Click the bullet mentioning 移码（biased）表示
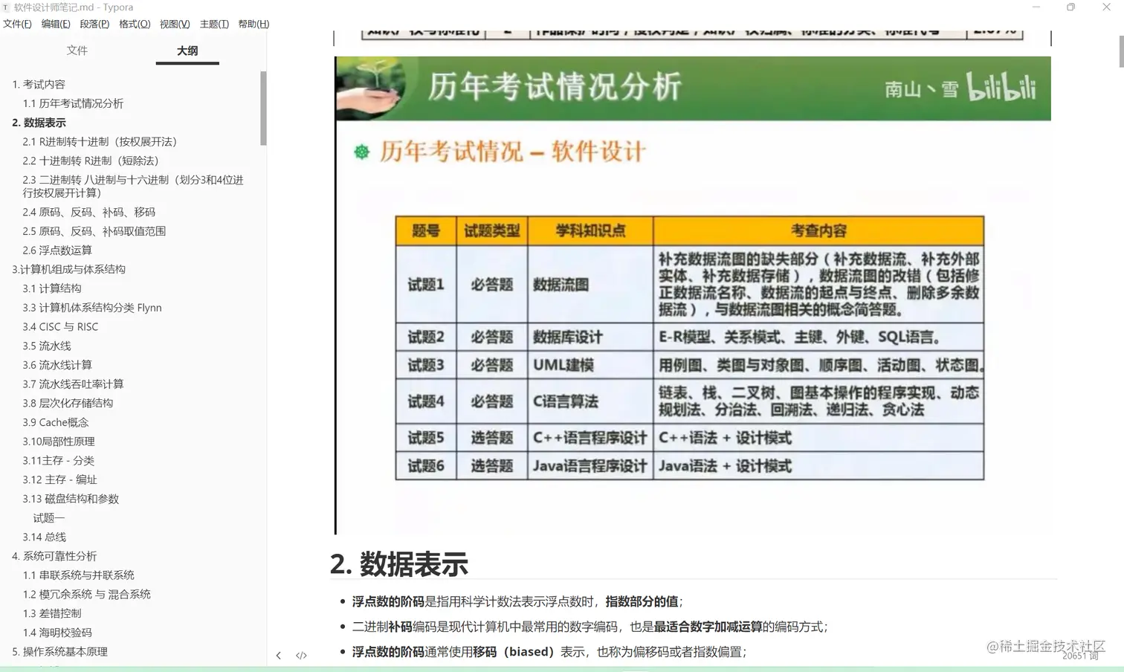1124x672 pixels. (549, 652)
